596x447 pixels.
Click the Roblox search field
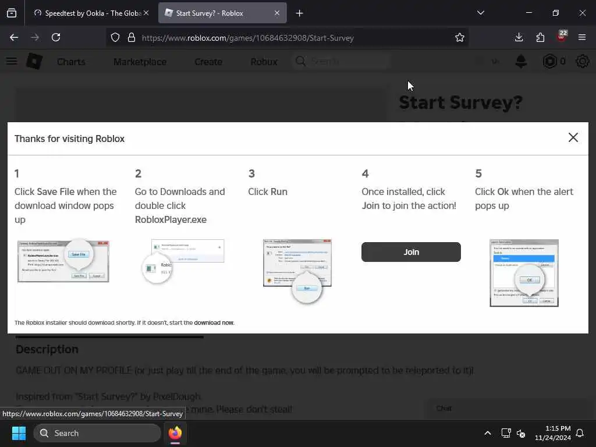[x=341, y=61]
